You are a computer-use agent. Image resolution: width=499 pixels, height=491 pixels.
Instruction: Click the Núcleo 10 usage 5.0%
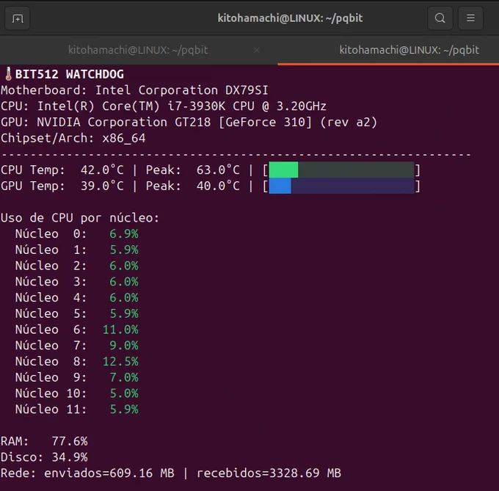[x=124, y=393]
